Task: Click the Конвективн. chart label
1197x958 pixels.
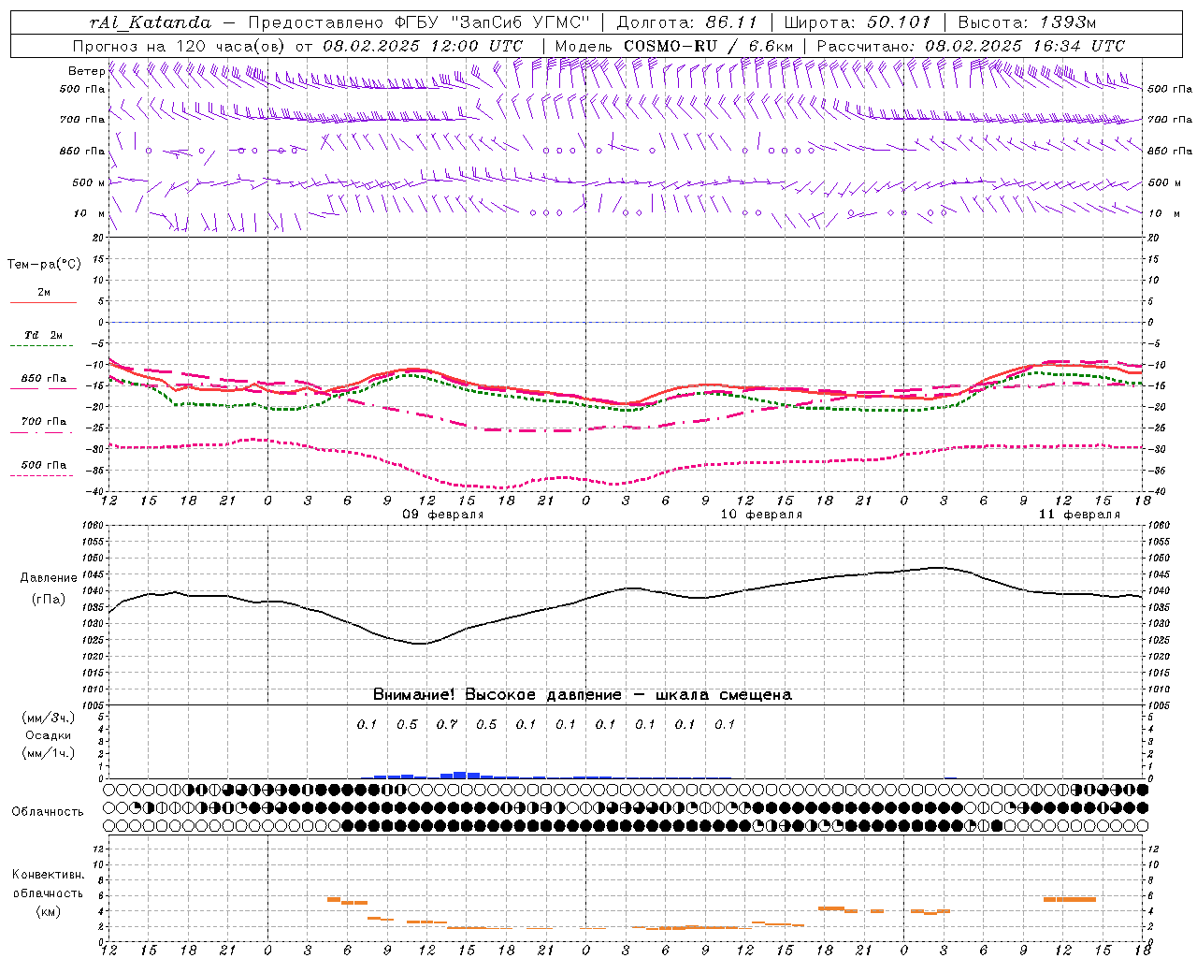Action: click(48, 875)
